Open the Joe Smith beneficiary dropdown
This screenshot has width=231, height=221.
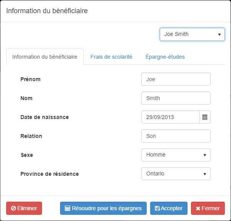click(192, 34)
